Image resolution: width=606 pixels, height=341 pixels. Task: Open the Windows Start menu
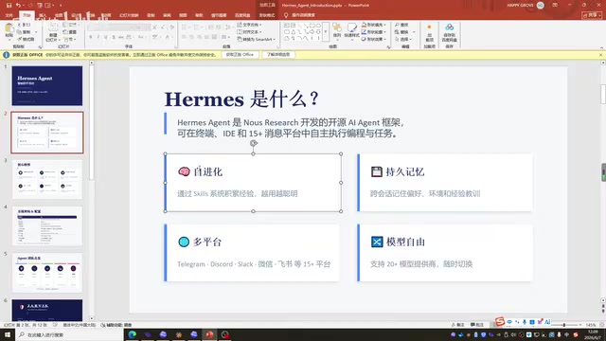click(8, 334)
